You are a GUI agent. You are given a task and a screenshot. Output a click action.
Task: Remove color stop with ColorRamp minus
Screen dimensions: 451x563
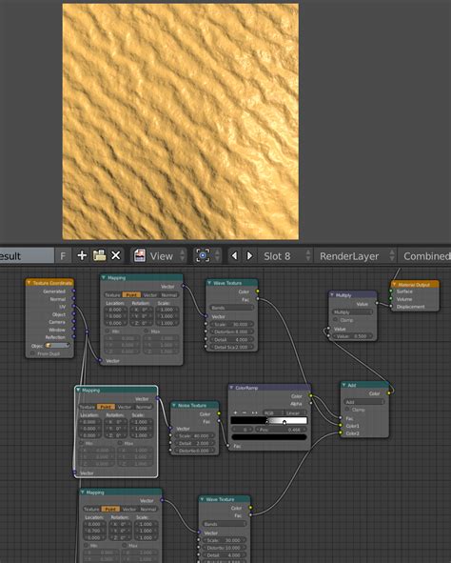(245, 412)
